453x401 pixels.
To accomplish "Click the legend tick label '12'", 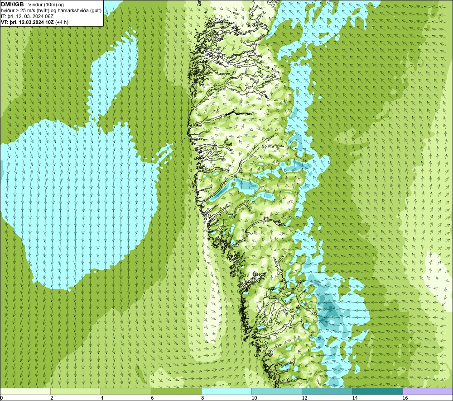I will pos(304,398).
